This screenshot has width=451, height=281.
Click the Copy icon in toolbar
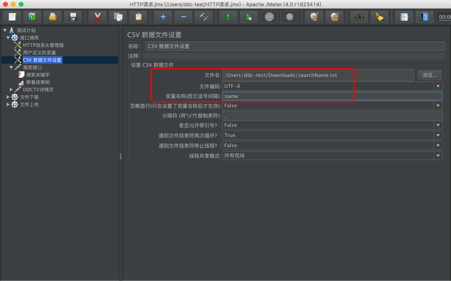tap(118, 17)
